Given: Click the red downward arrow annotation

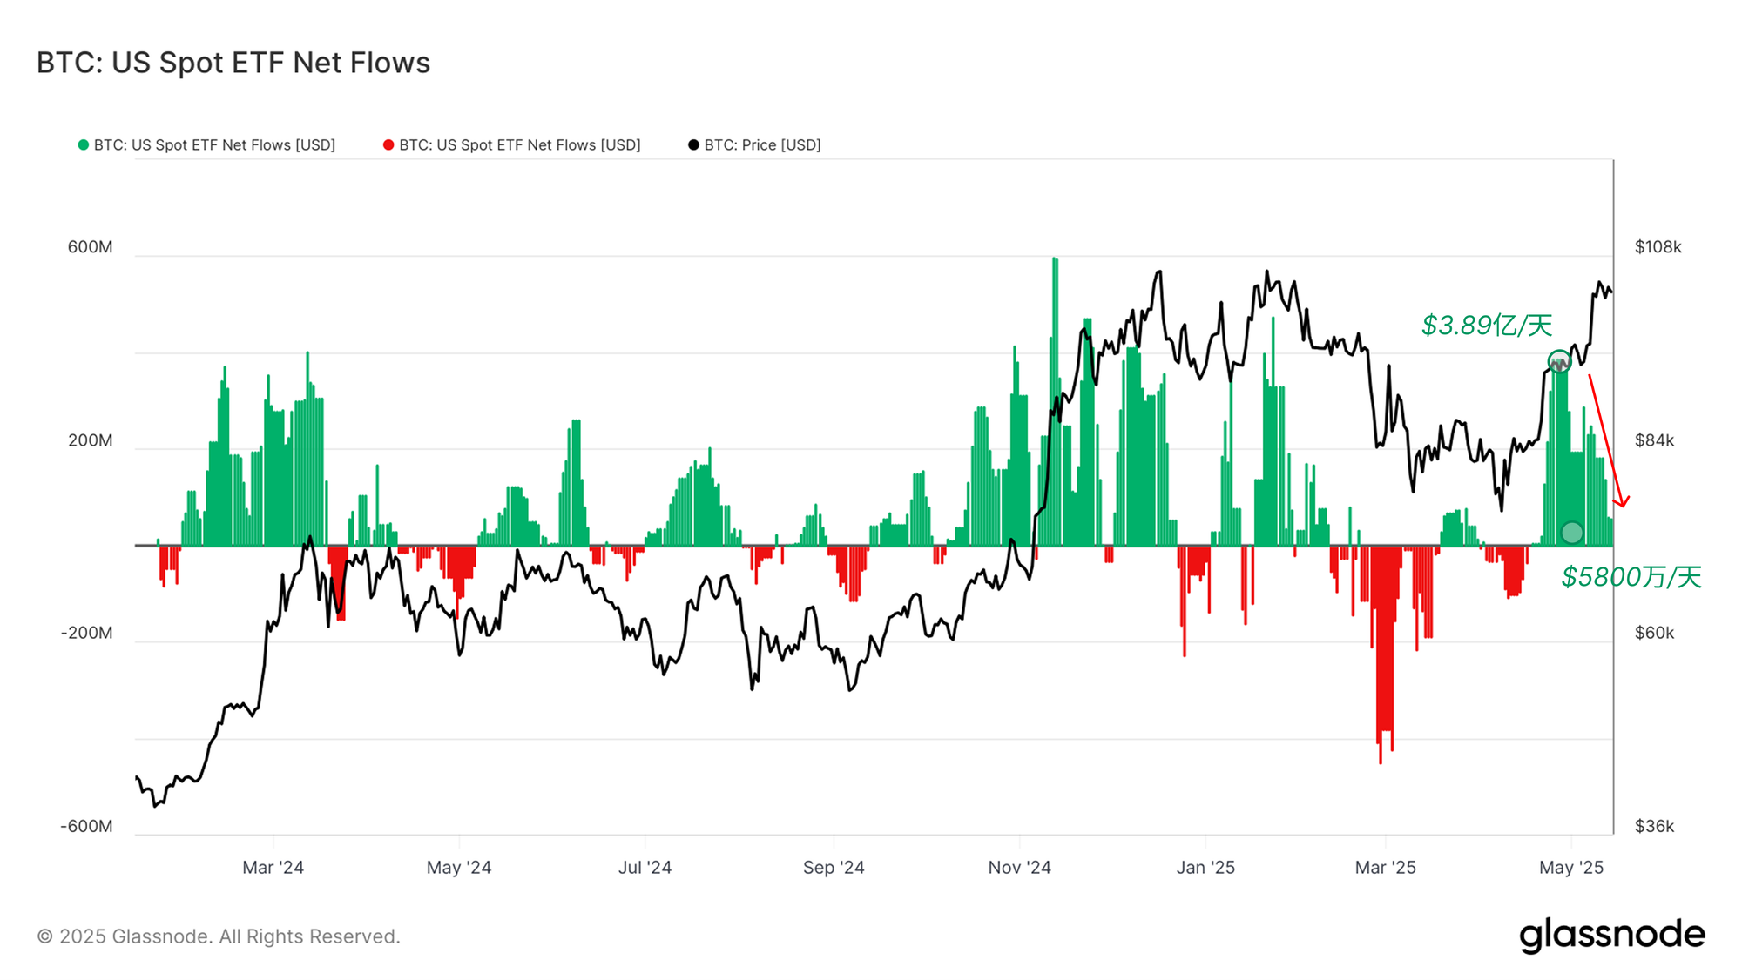Looking at the screenshot, I should coord(1606,440).
